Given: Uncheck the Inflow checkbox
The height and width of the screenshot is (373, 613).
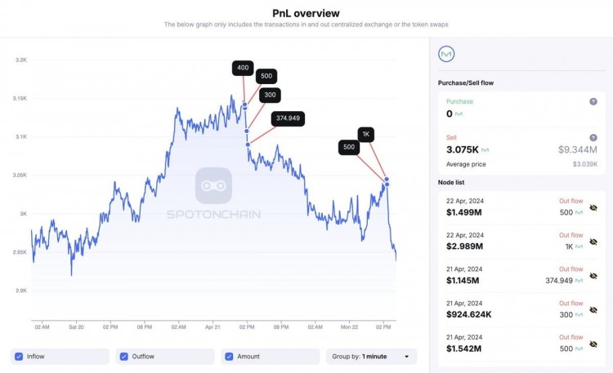Looking at the screenshot, I should (19, 356).
